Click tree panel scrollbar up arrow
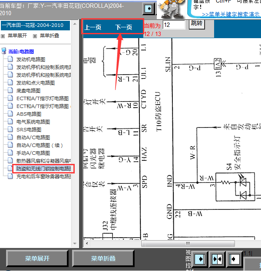Image resolution: width=261 pixels, height=271 pixels. pos(75,24)
